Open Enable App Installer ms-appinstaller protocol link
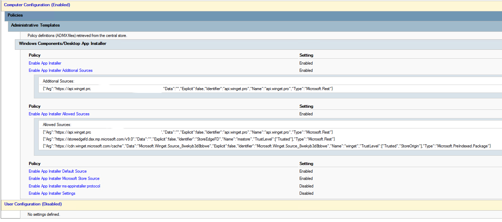The height and width of the screenshot is (222, 502). [x=64, y=186]
